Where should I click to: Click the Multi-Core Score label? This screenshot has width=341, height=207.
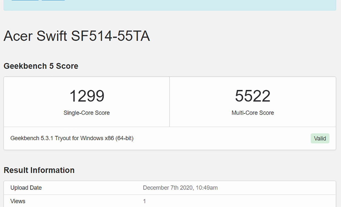click(x=253, y=113)
